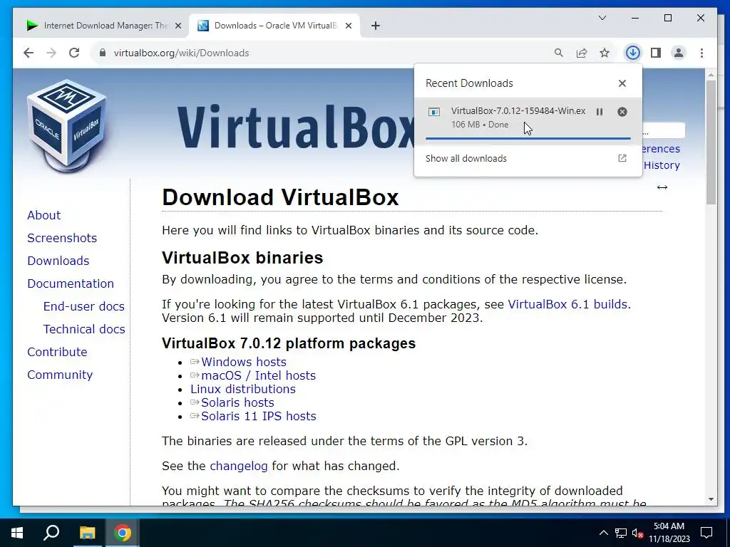Show all downloads
Screen dimensions: 730x547
pos(466,159)
